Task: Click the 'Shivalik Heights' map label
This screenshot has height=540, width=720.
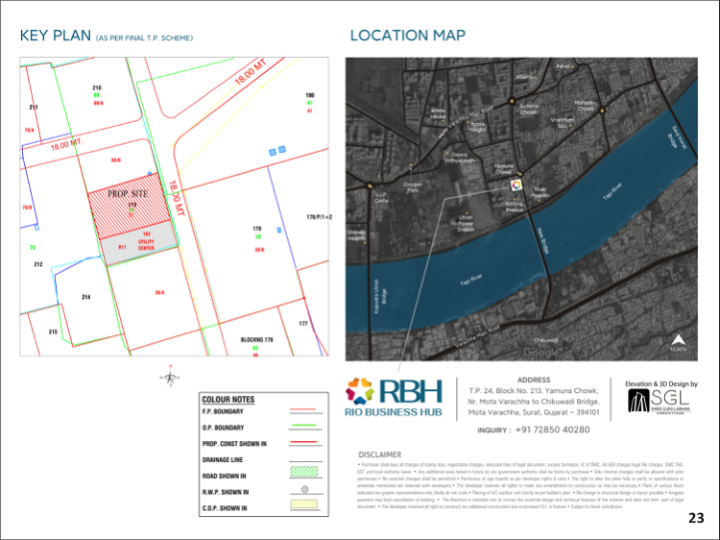Action: [357, 235]
